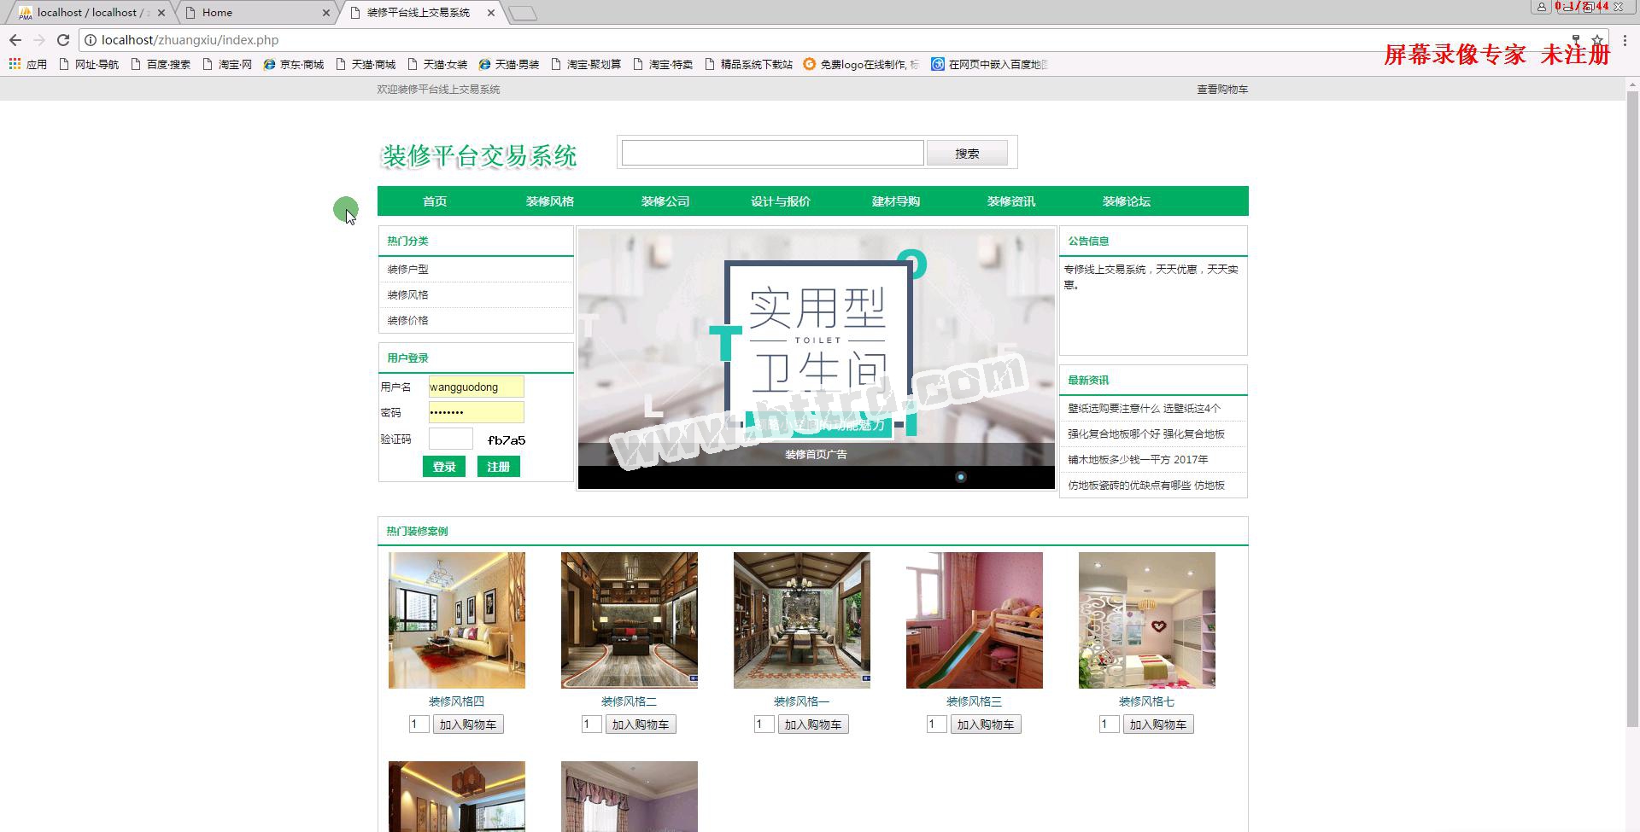Image resolution: width=1640 pixels, height=832 pixels.
Task: Click the green 注册 button
Action: (499, 467)
